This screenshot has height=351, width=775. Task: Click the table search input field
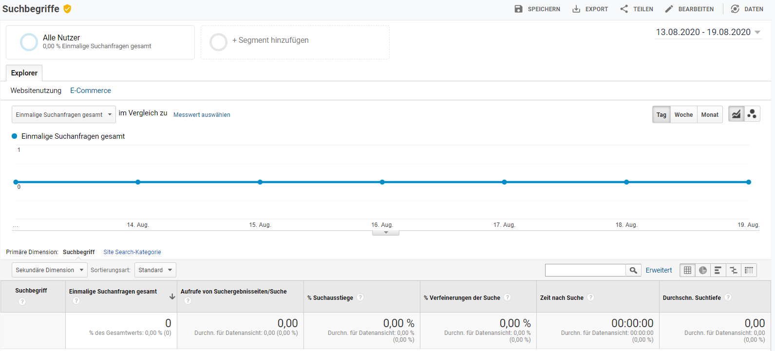(585, 270)
